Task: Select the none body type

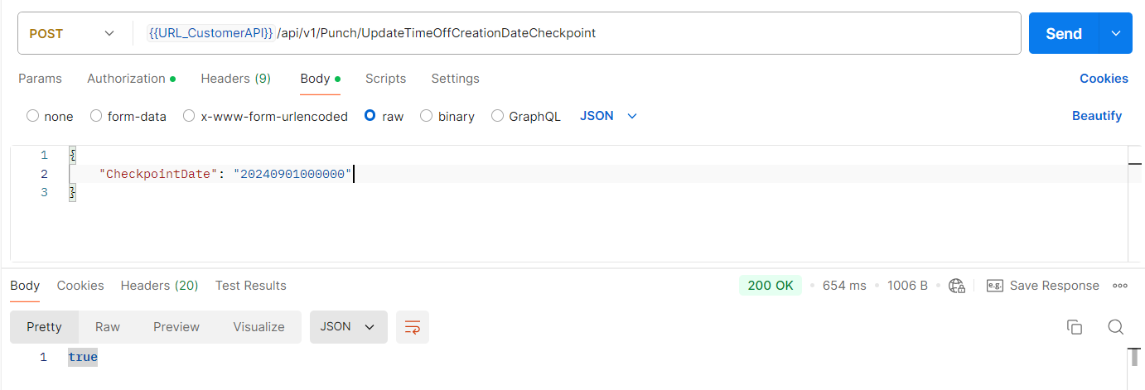Action: (x=33, y=116)
